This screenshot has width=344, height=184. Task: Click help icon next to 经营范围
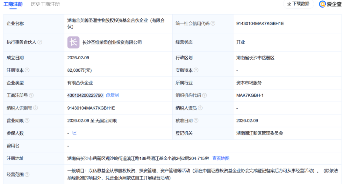tap(27, 174)
